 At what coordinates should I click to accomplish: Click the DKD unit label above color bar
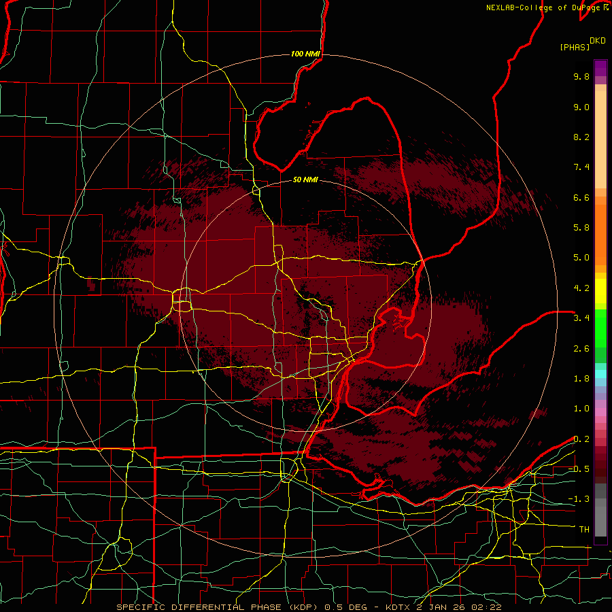[x=598, y=41]
